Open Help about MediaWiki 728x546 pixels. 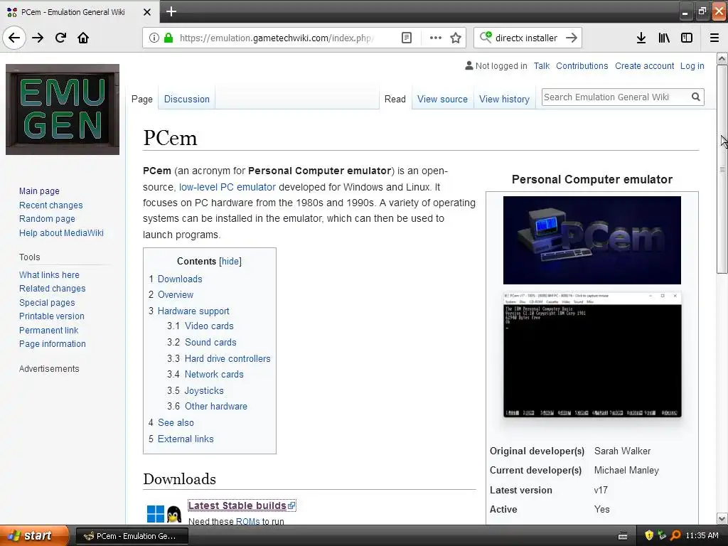tap(61, 232)
